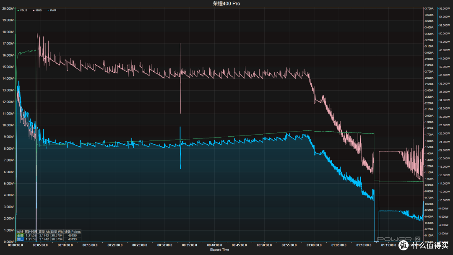Click the 00:45:00.0 time axis tick label

click(239, 245)
